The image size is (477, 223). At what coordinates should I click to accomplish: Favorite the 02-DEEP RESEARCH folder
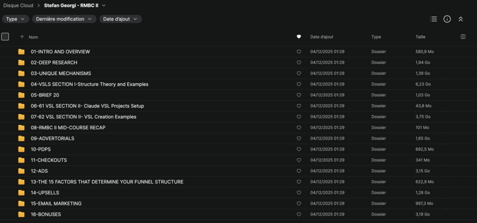click(x=299, y=62)
